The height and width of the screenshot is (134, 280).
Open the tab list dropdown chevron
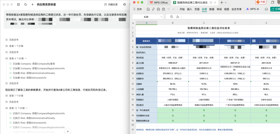click(226, 3)
